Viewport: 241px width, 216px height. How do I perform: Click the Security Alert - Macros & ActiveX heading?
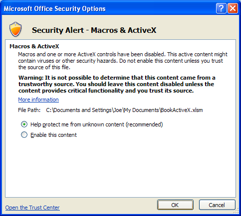pyautogui.click(x=94, y=30)
